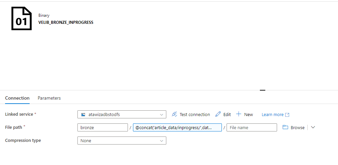338x165 pixels.
Task: Select the VELIB_BRONZE_INPROGRESS dataset name
Action: 66,22
